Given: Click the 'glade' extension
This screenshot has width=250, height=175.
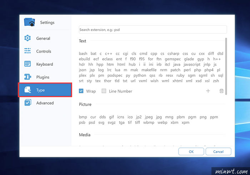Looking at the screenshot, I should (x=189, y=59).
